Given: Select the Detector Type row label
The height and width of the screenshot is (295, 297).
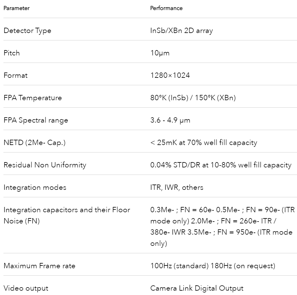Looking at the screenshot, I should point(27,30).
